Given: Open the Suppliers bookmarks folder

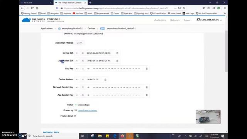Looking at the screenshot, I should tap(66, 14).
